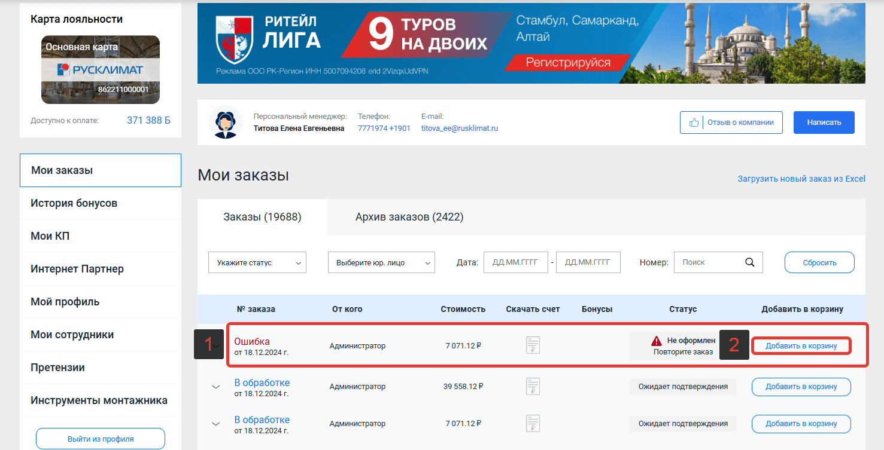Open the Укажите статус dropdown
The height and width of the screenshot is (450, 884).
pos(257,262)
